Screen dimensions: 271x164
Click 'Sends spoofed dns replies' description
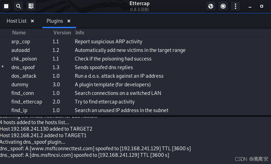point(104,67)
